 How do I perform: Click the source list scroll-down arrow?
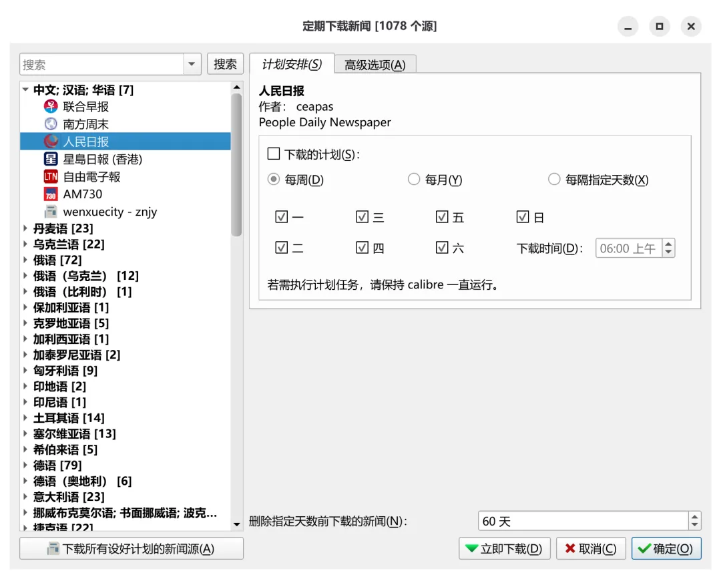236,524
